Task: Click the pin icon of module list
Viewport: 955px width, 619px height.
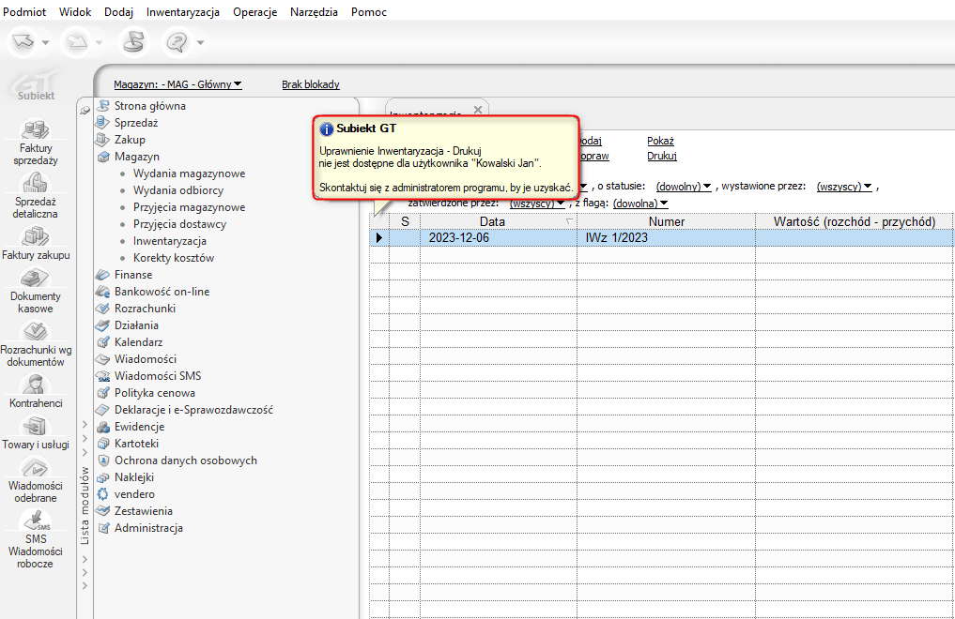Action: click(x=85, y=110)
